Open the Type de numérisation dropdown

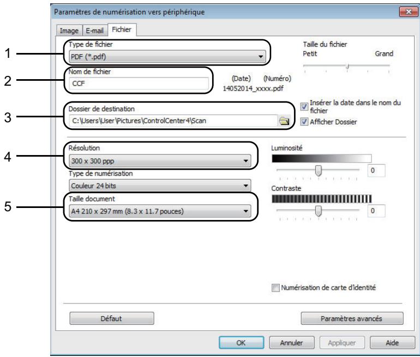(160, 186)
